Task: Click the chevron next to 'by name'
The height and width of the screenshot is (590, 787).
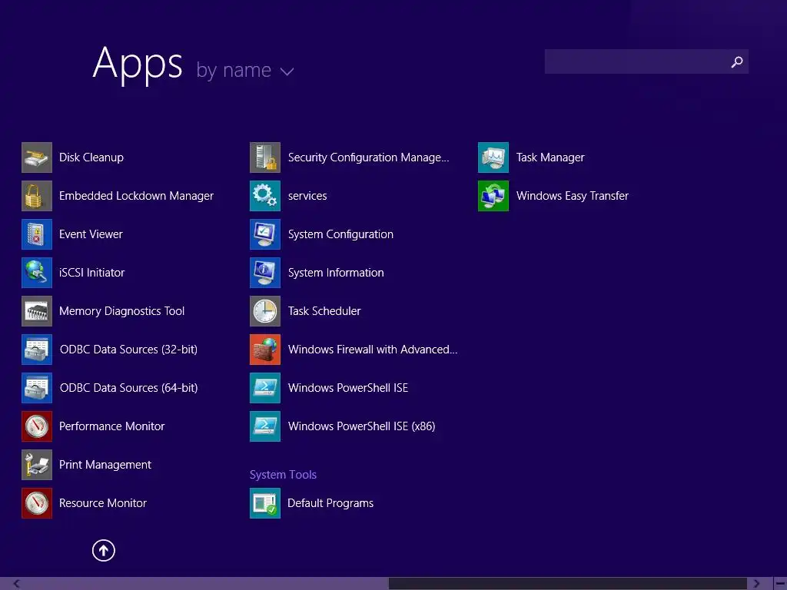Action: [287, 71]
